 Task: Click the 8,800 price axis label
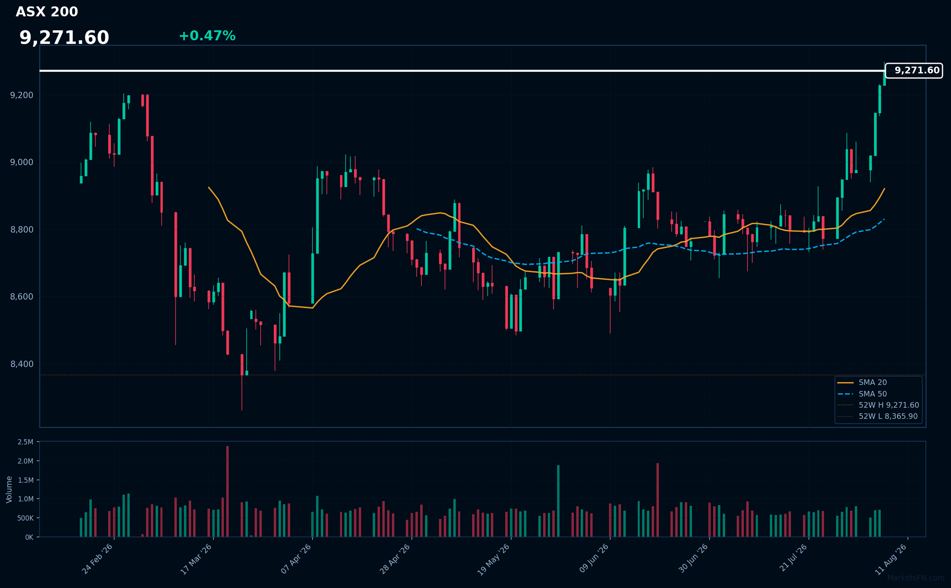point(22,229)
